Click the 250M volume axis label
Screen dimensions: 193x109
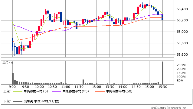pyautogui.click(x=181, y=65)
